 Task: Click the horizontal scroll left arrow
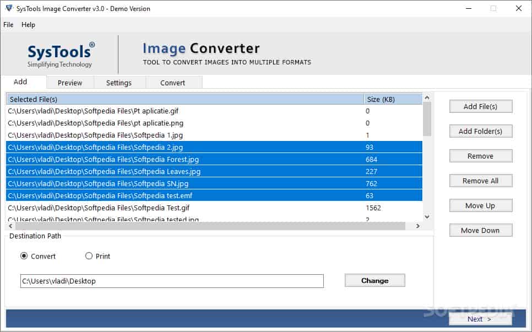(10, 226)
